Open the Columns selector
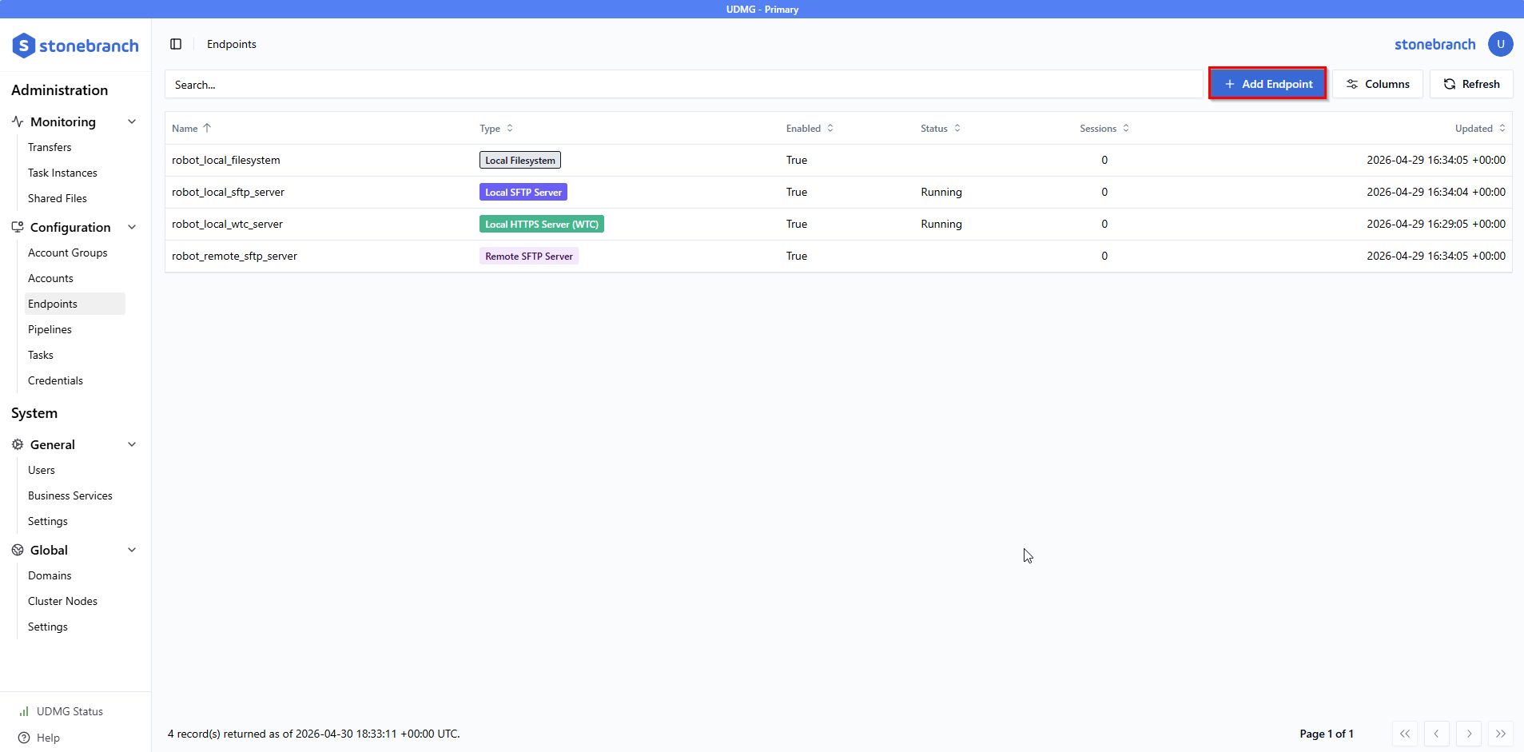Screen dimensions: 1524x752 coord(1377,84)
